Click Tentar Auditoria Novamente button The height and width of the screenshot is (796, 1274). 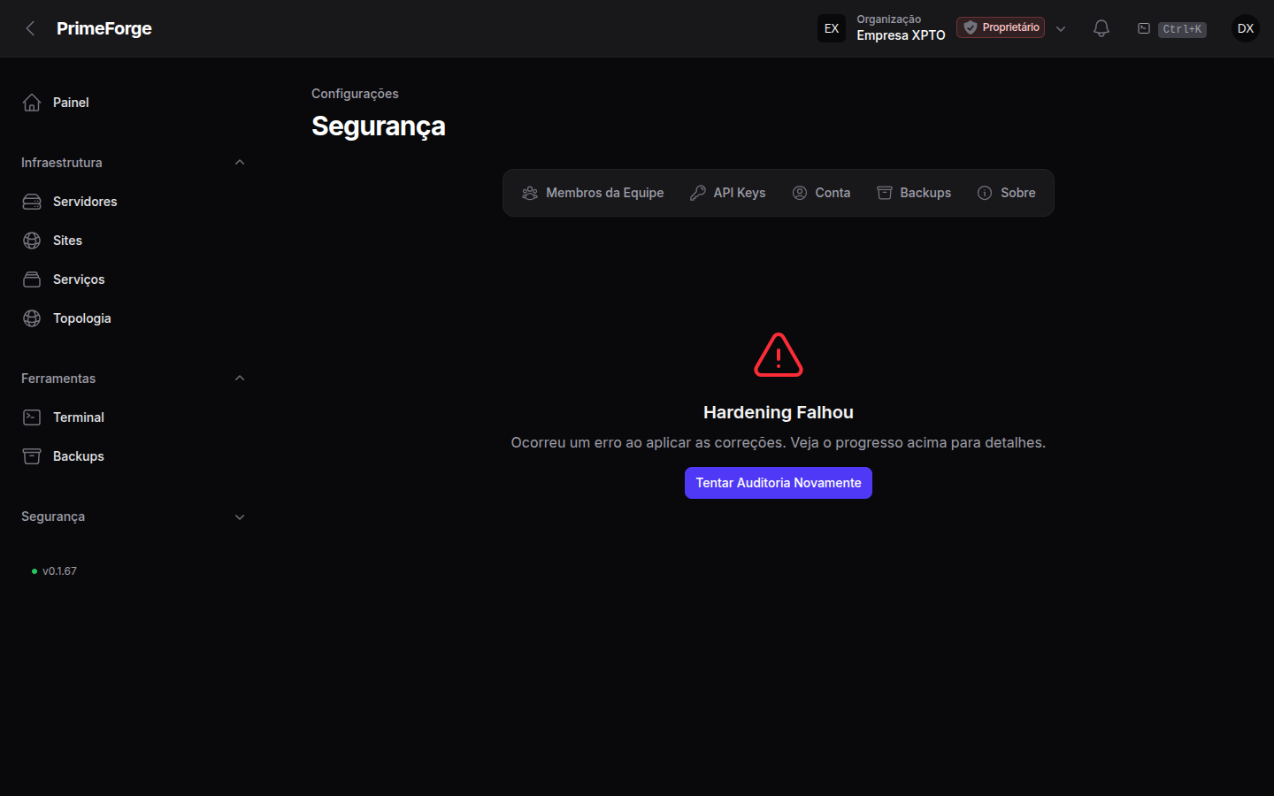779,483
